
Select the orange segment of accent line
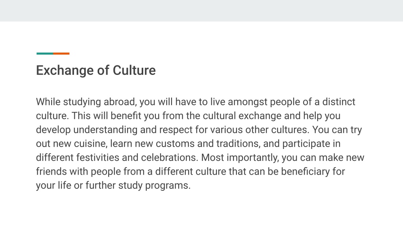pos(61,54)
